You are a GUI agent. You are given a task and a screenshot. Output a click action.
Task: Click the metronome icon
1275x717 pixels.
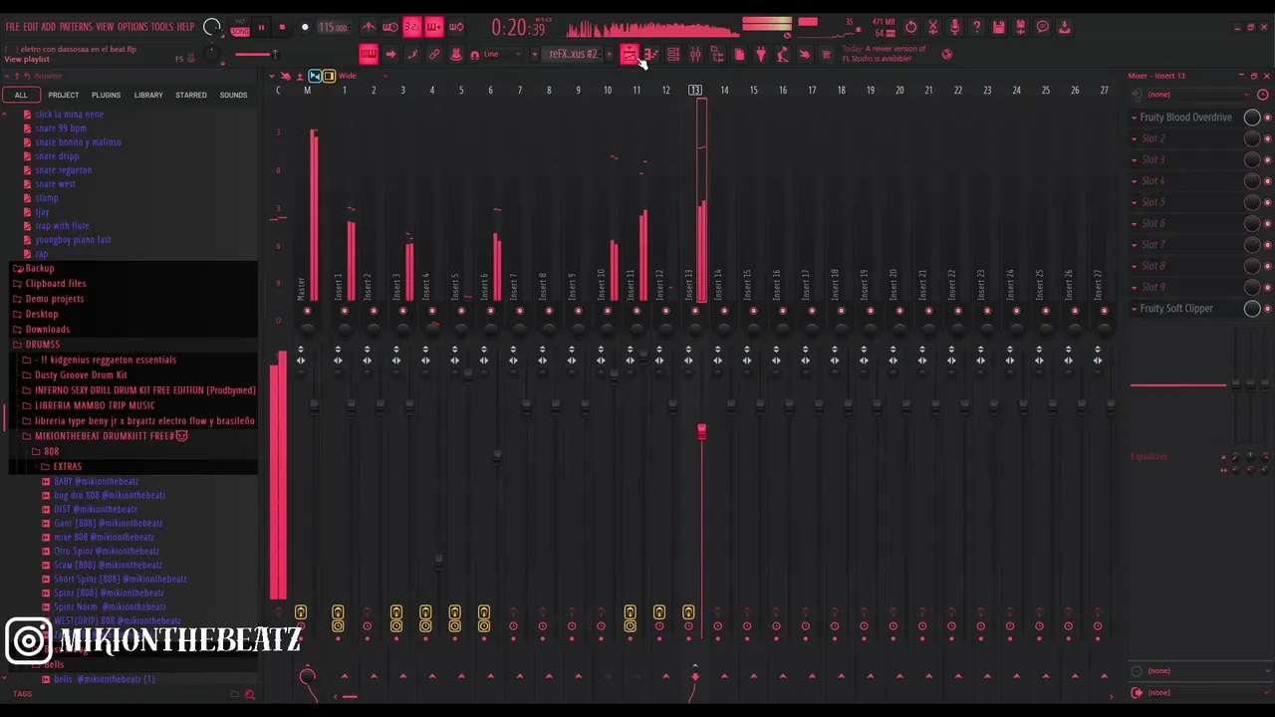369,27
